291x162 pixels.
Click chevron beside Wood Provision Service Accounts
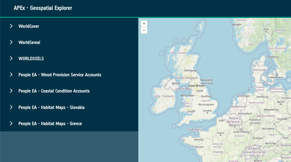tap(11, 75)
